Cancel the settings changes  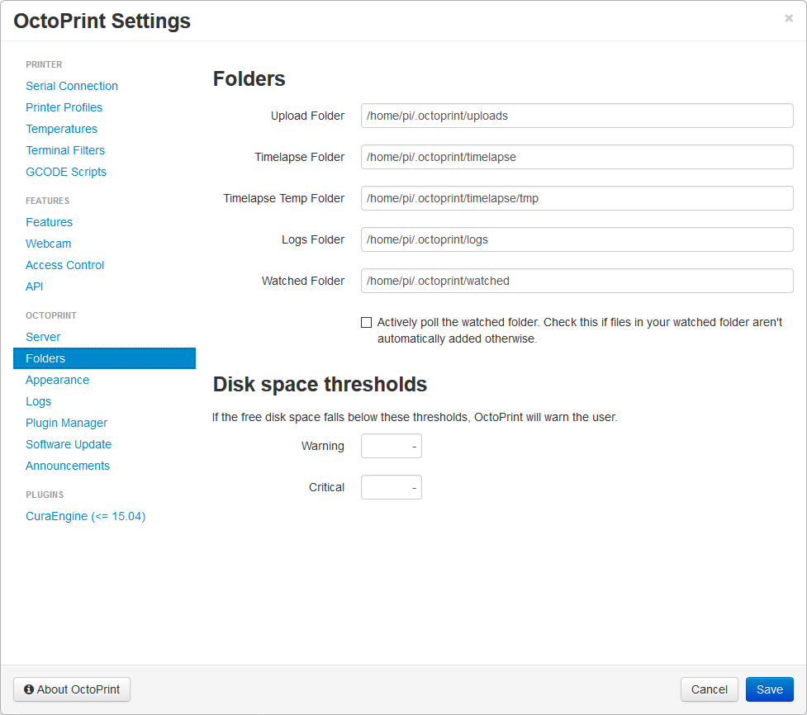point(710,689)
